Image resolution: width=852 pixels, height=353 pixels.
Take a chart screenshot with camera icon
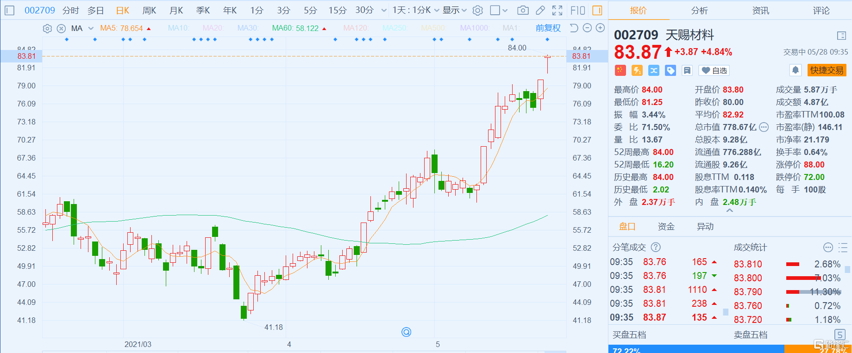(523, 10)
